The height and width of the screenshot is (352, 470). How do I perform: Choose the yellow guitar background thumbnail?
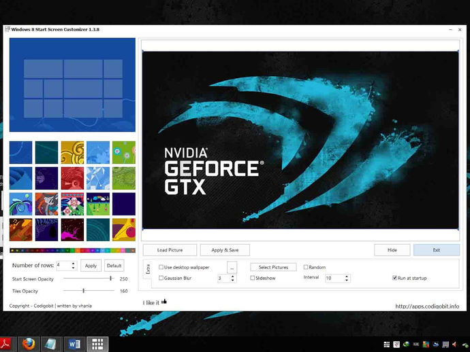pyautogui.click(x=124, y=230)
